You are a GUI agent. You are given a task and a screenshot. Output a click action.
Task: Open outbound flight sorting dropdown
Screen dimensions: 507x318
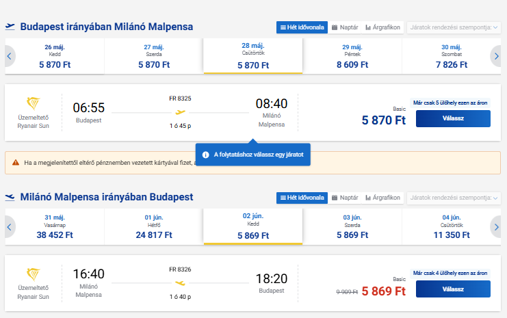pyautogui.click(x=454, y=27)
